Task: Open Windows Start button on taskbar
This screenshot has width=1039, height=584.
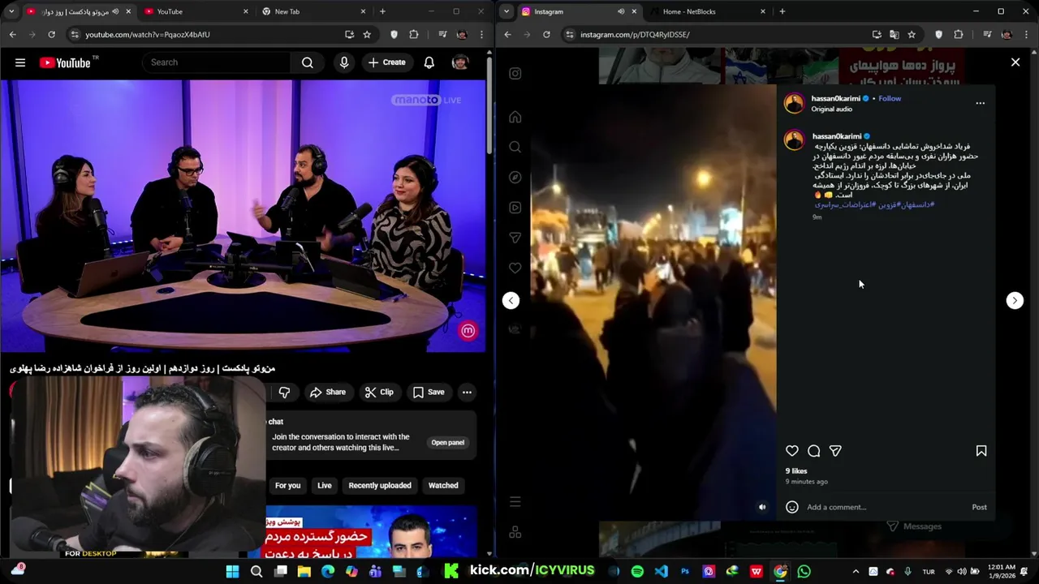Action: [232, 572]
